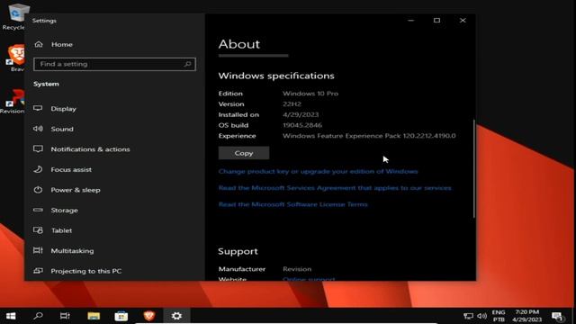Open the Sound settings

(62, 129)
